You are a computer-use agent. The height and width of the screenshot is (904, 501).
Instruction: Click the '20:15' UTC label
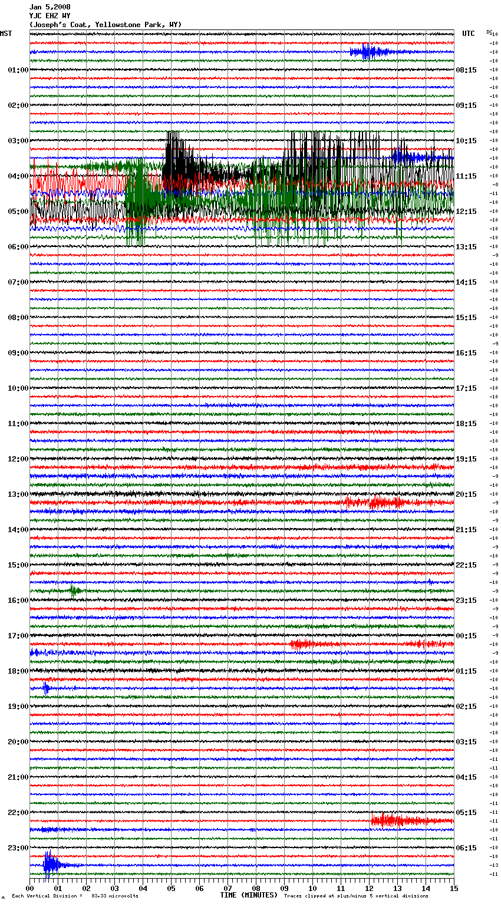tap(466, 494)
